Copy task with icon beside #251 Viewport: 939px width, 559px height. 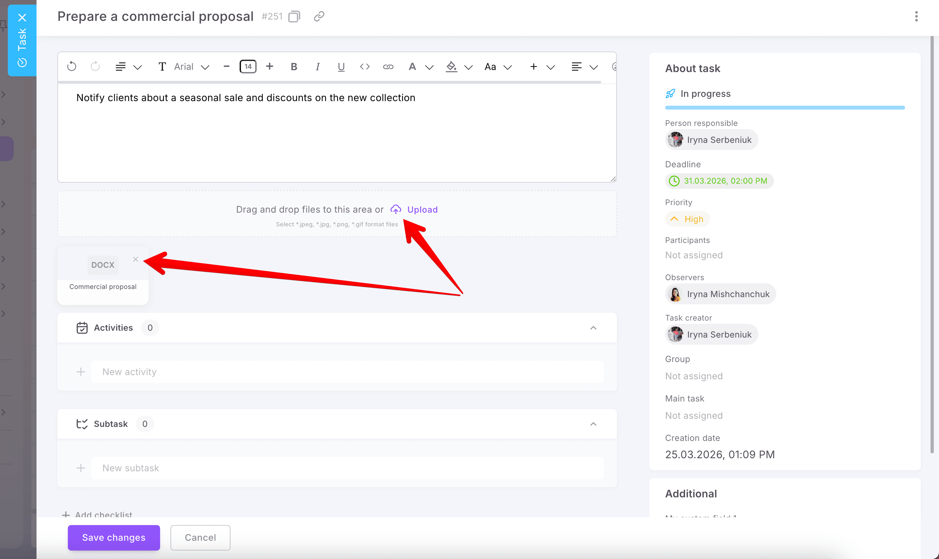[x=294, y=17]
